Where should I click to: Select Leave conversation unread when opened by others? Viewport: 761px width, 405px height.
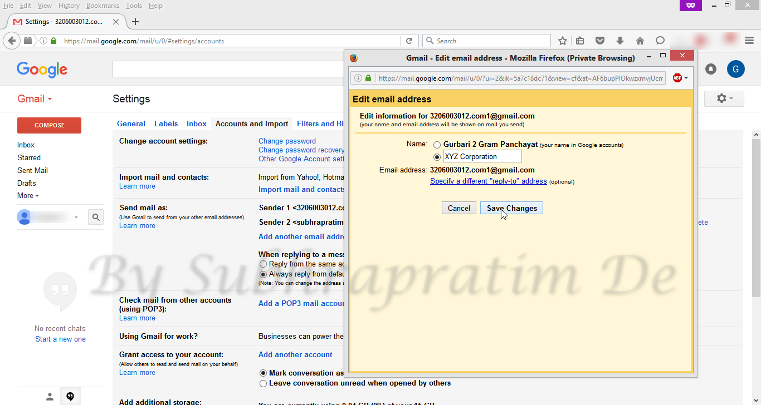[264, 383]
